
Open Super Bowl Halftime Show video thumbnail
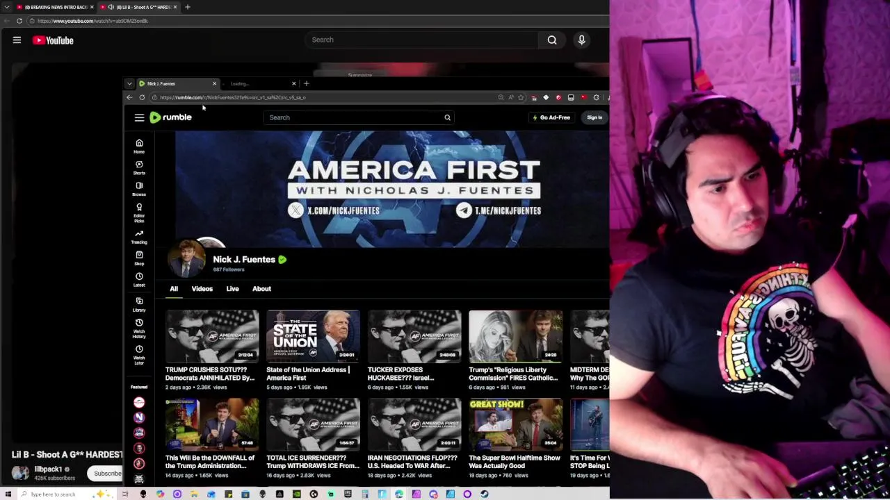click(x=515, y=424)
